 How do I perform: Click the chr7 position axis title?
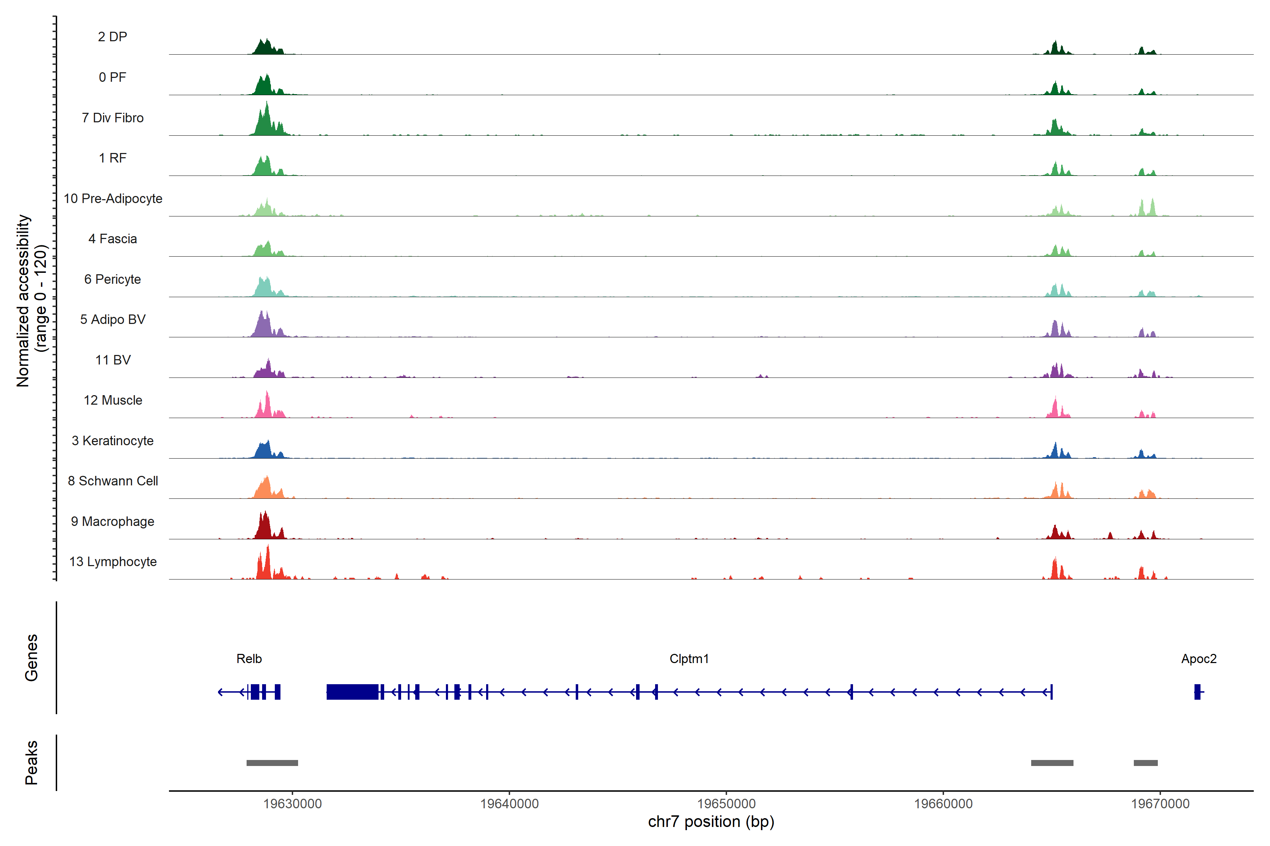tap(710, 822)
